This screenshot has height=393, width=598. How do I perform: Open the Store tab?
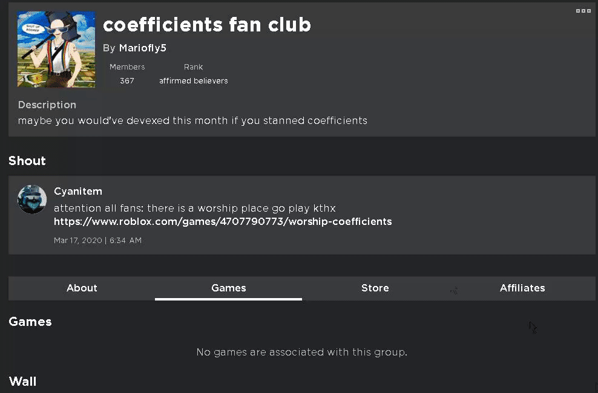(375, 288)
